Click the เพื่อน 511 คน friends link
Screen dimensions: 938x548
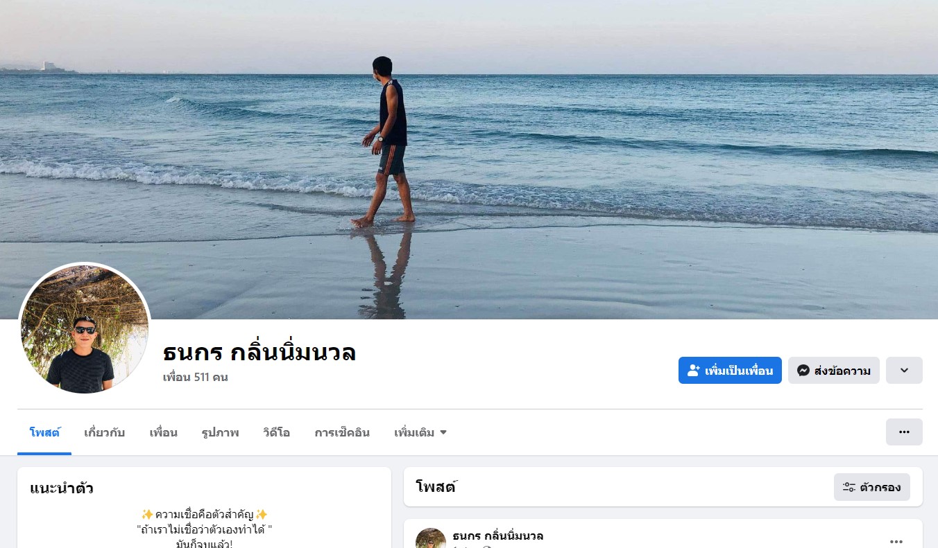coord(195,378)
